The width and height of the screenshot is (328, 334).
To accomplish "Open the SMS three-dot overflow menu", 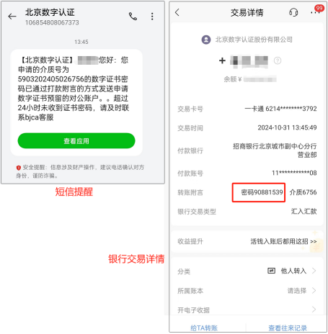I will coord(152,17).
